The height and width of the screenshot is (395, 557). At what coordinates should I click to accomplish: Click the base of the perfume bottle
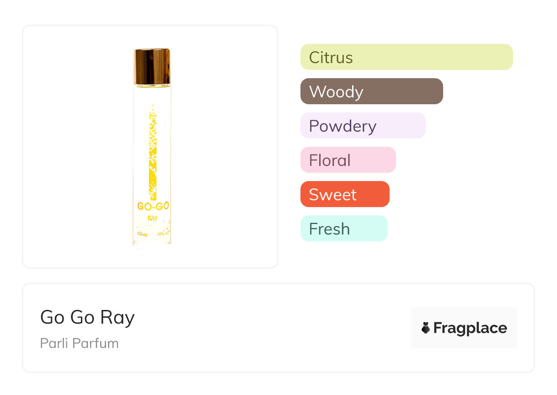pos(152,240)
